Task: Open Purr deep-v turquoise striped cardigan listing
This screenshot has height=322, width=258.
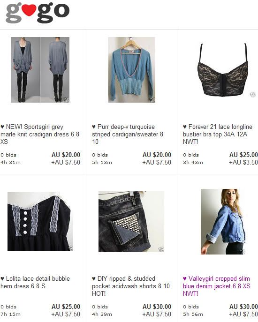Action: coord(128,134)
